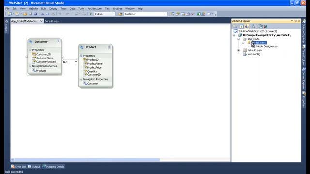The height and width of the screenshot is (174, 310).
Task: Click the Customer entity header icon
Action: (x=31, y=42)
